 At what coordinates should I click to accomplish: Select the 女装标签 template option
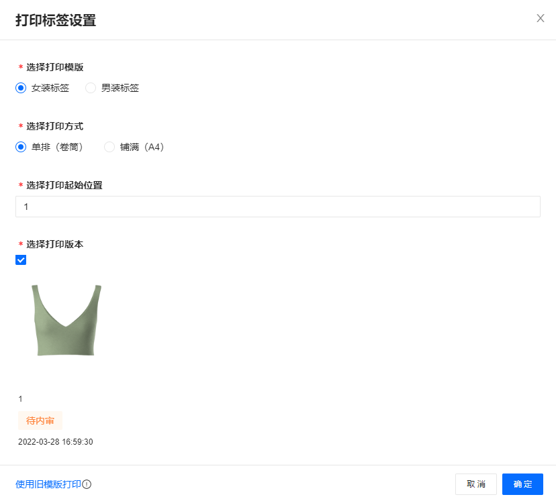21,88
